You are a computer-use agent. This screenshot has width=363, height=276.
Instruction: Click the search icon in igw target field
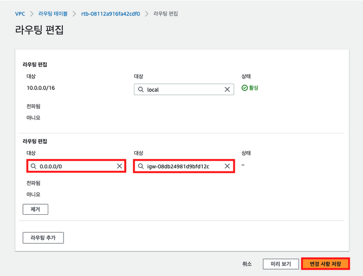tap(141, 166)
